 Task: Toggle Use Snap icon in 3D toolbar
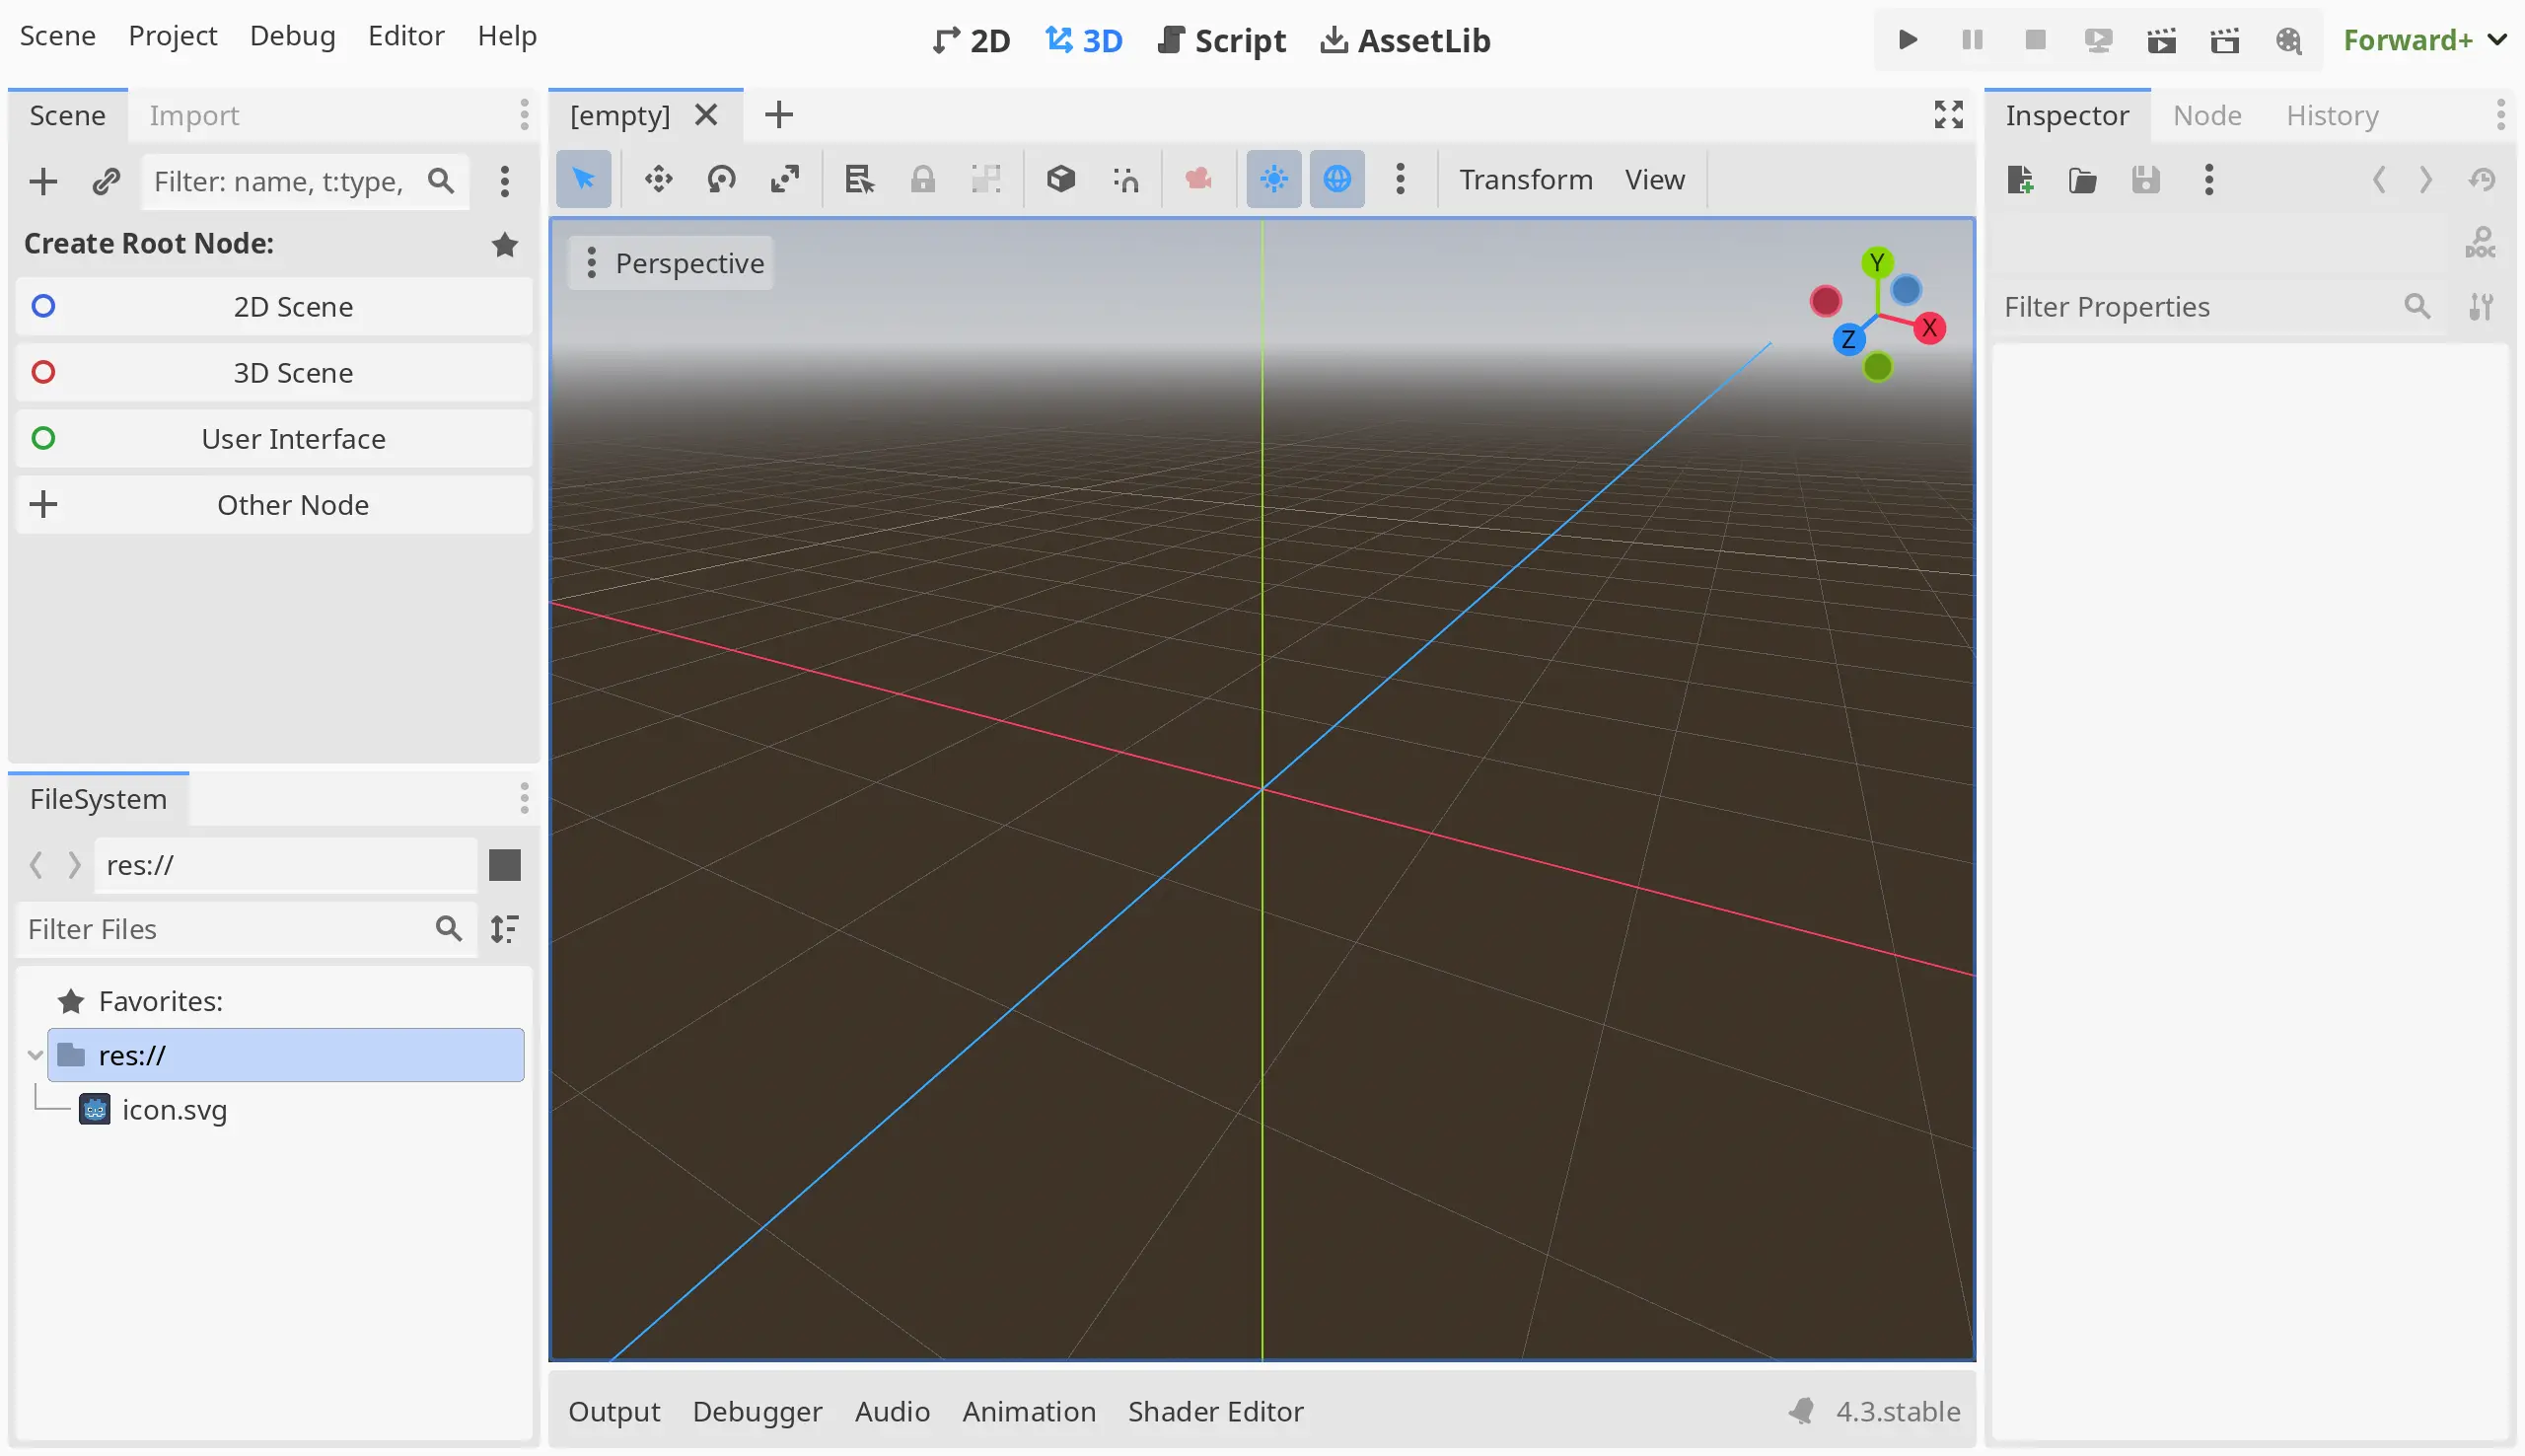click(x=1125, y=179)
